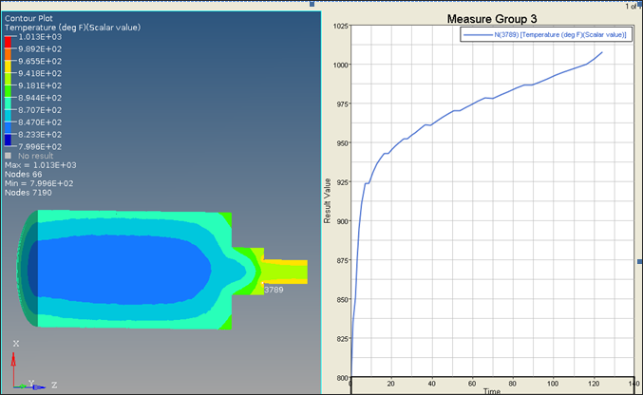The image size is (643, 395).
Task: Click the Contour Plot legend title
Action: click(33, 18)
